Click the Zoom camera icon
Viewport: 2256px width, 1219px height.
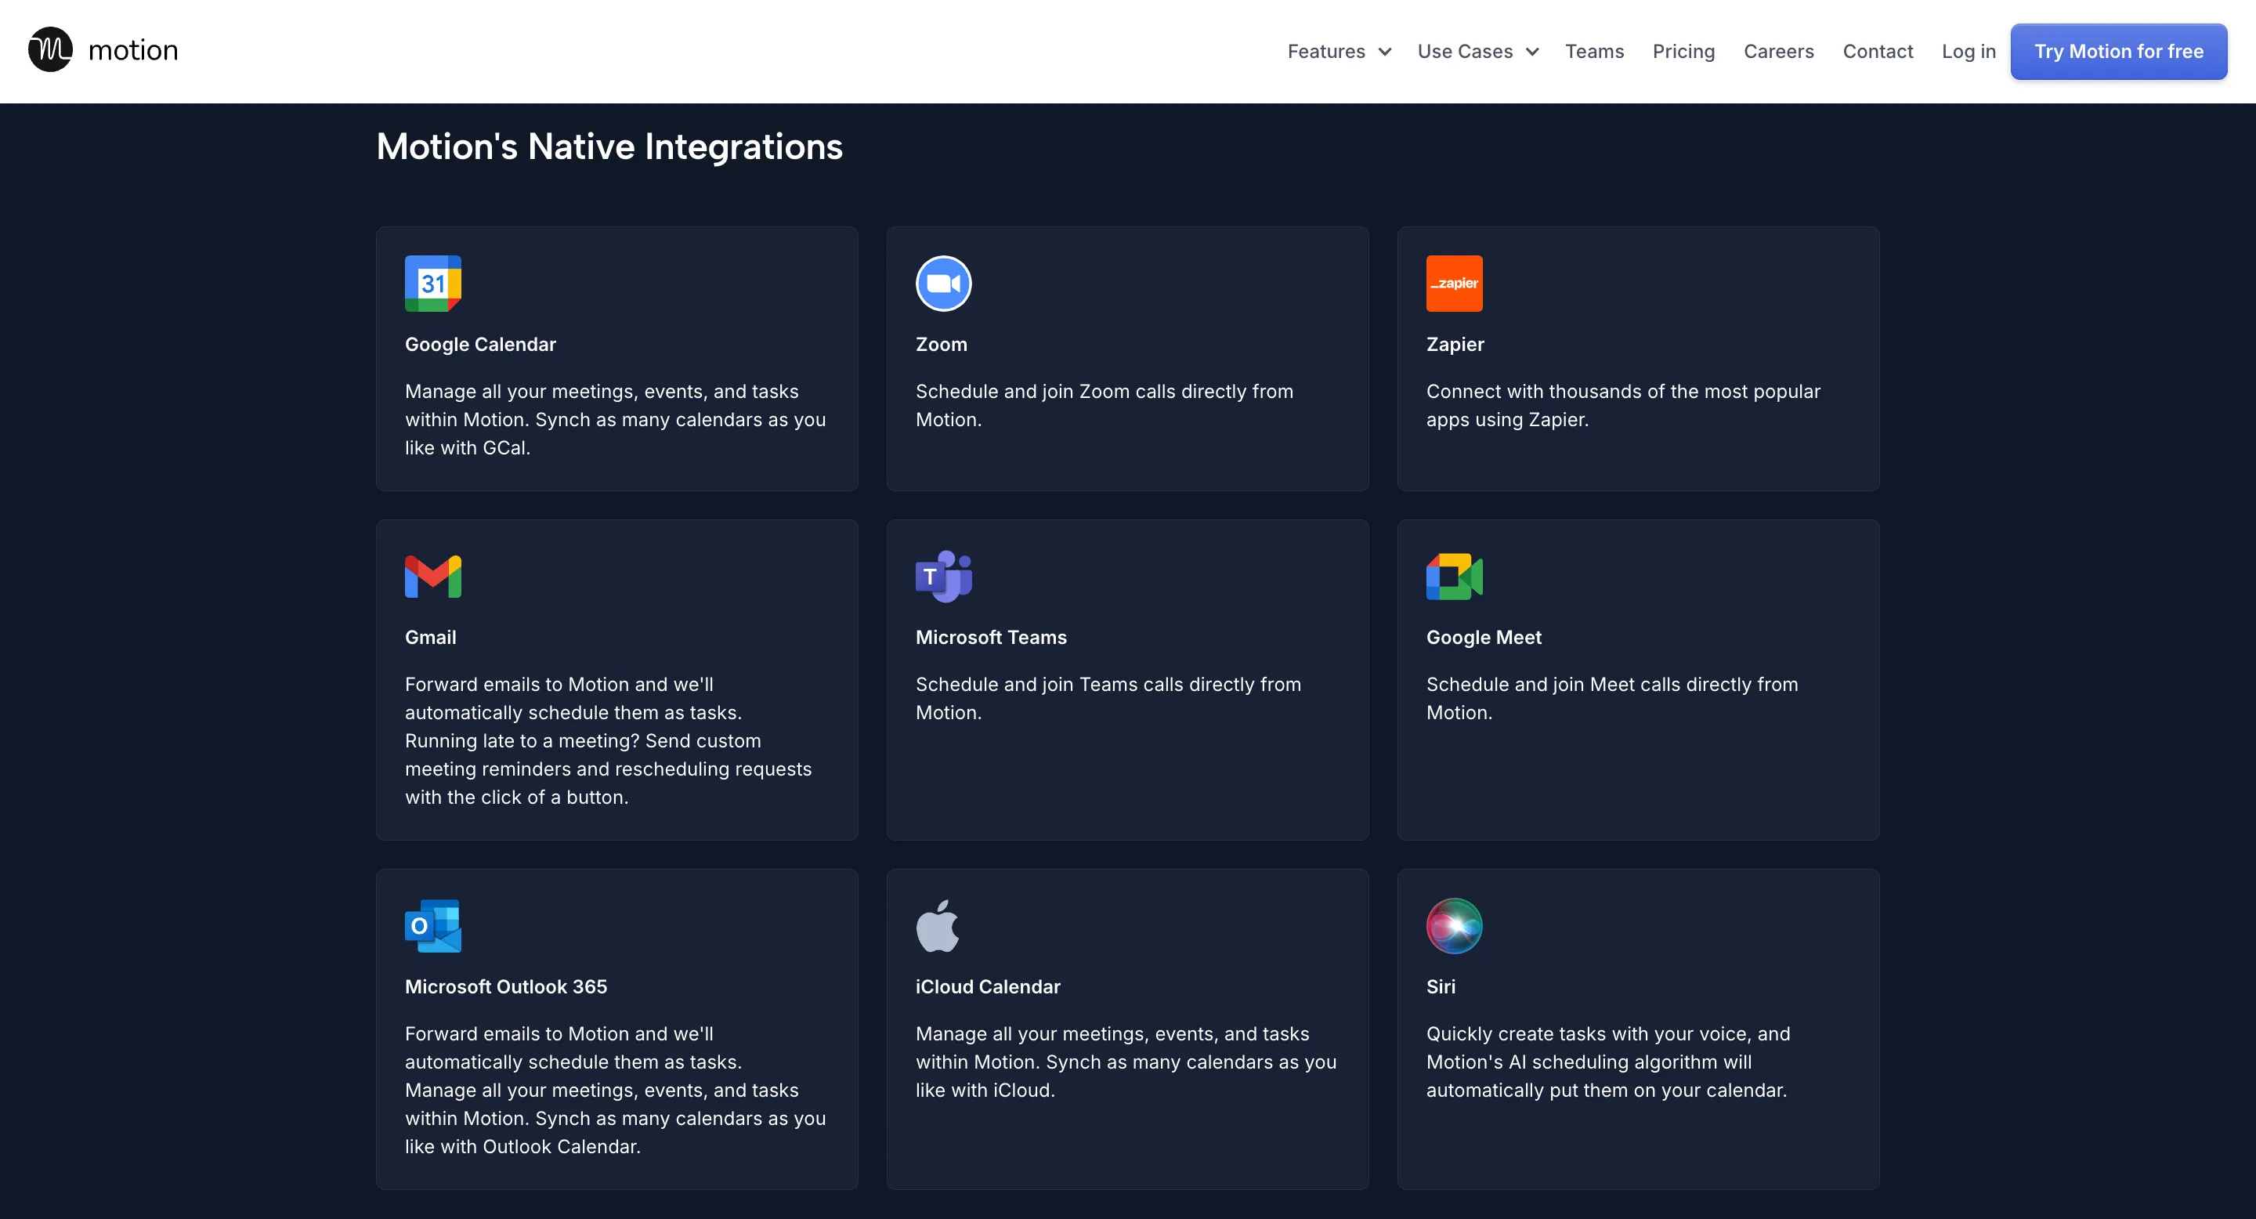pyautogui.click(x=943, y=284)
